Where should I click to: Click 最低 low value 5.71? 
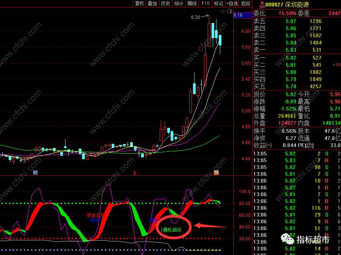pos(335,109)
